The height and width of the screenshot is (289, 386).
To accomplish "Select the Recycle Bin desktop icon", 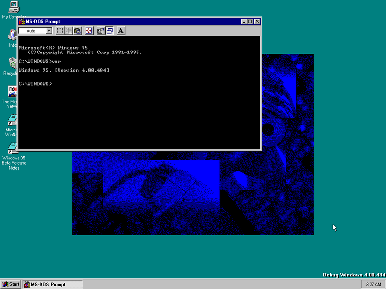I will tap(13, 63).
